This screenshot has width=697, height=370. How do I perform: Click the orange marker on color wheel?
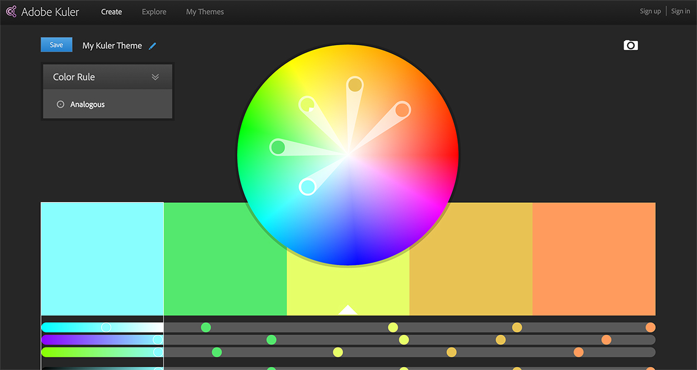pyautogui.click(x=402, y=110)
